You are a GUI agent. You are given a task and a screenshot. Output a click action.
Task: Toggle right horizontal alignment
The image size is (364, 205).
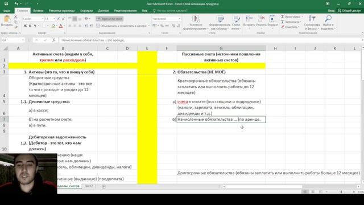pos(80,26)
